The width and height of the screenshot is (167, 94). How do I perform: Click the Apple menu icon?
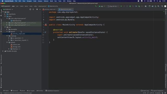click(2, 1)
